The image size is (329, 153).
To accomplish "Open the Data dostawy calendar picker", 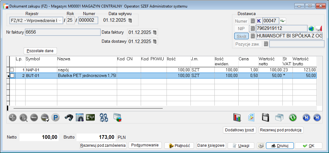I will tap(155, 41).
